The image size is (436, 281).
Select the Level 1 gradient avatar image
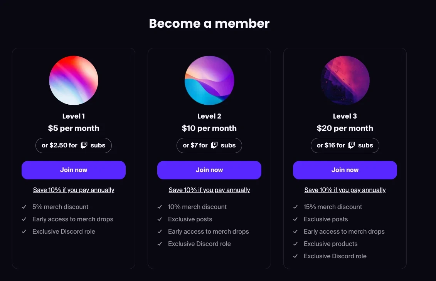pyautogui.click(x=73, y=80)
